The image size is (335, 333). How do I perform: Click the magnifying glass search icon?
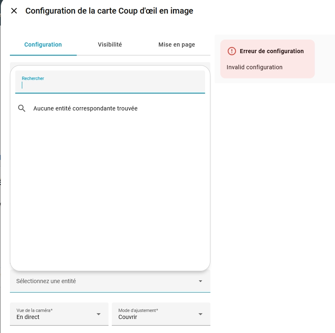pos(22,108)
